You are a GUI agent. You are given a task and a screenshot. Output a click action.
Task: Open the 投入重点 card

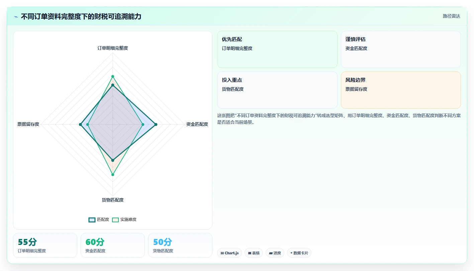tap(277, 90)
